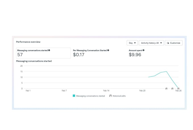Select the Messaging conversations started metric card

43,53
